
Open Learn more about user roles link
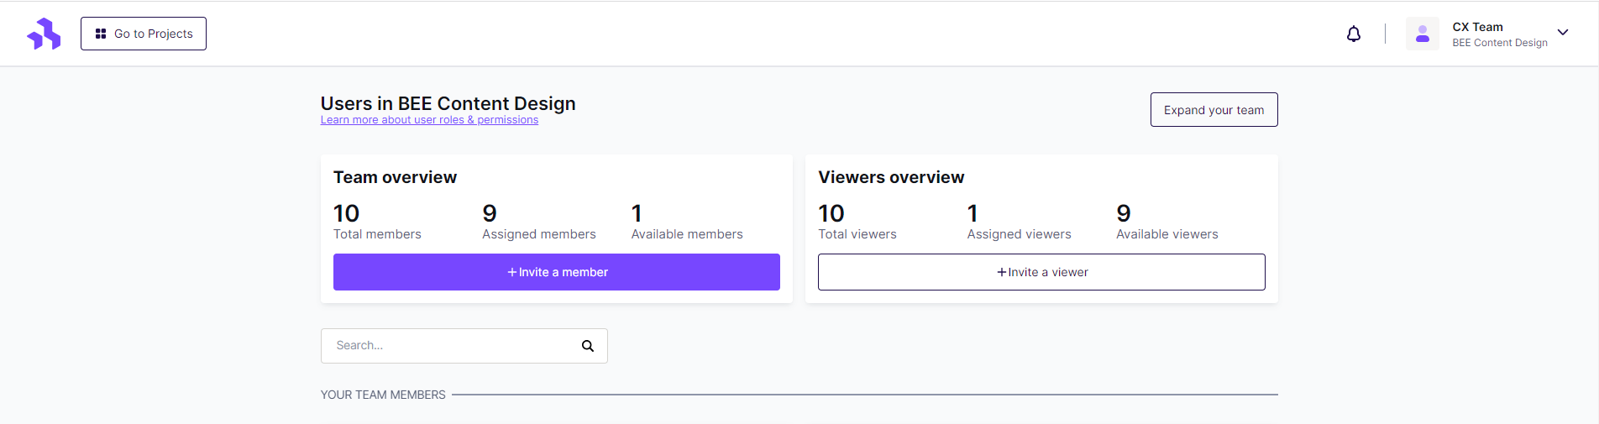point(429,120)
